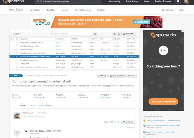Select the Report device count for Ops director ticket
194x138 pixels.
(x=74, y=67)
